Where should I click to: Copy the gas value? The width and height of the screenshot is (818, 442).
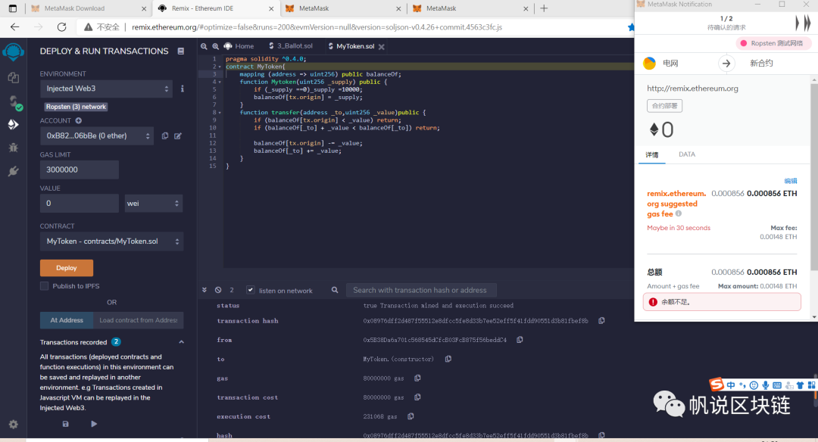pos(417,378)
